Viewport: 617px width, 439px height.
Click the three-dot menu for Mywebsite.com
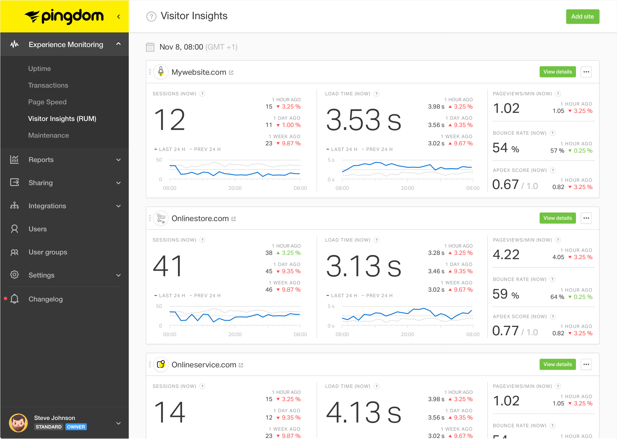click(x=586, y=72)
